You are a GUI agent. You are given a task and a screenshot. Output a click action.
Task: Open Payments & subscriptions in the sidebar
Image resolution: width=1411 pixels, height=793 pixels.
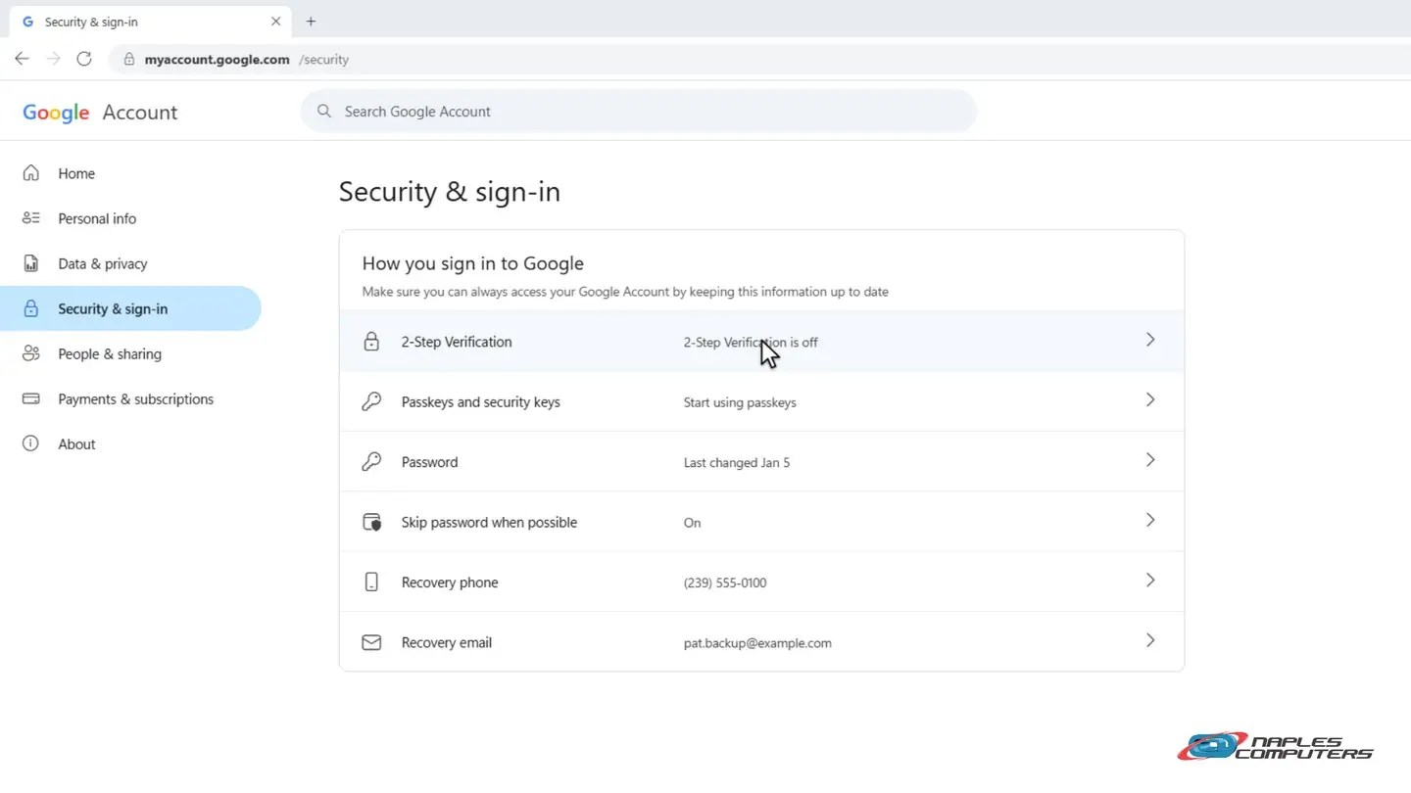coord(130,398)
